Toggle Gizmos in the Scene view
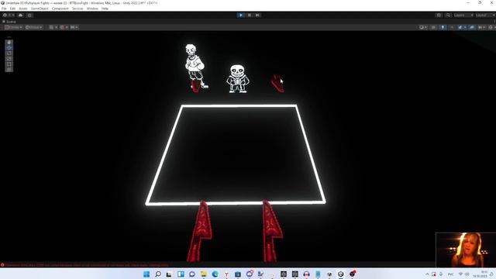 click(491, 27)
